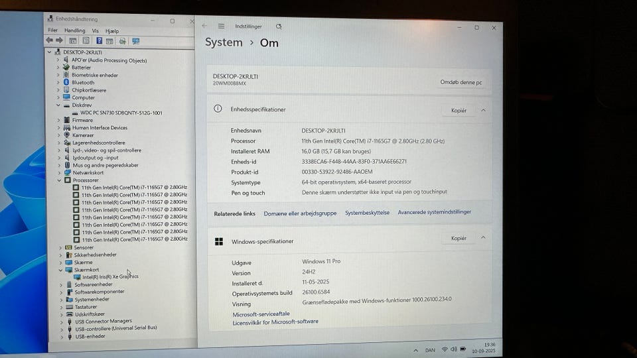Open Licensvilkår for Microsoft-software link
Screen dimensions: 637x358
pyautogui.click(x=275, y=322)
